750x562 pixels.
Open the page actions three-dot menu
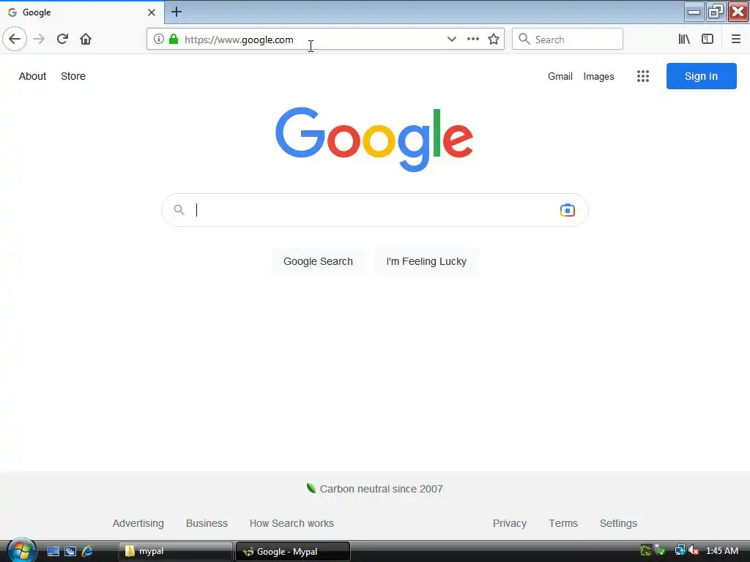point(473,40)
